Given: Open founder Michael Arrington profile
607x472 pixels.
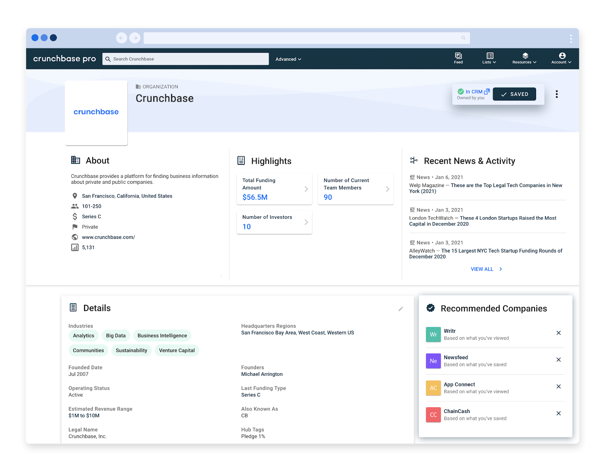Looking at the screenshot, I should pyautogui.click(x=262, y=374).
